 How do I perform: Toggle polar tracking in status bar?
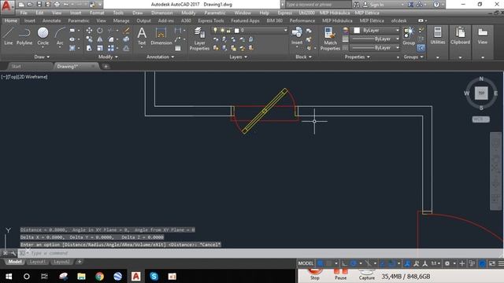(354, 263)
